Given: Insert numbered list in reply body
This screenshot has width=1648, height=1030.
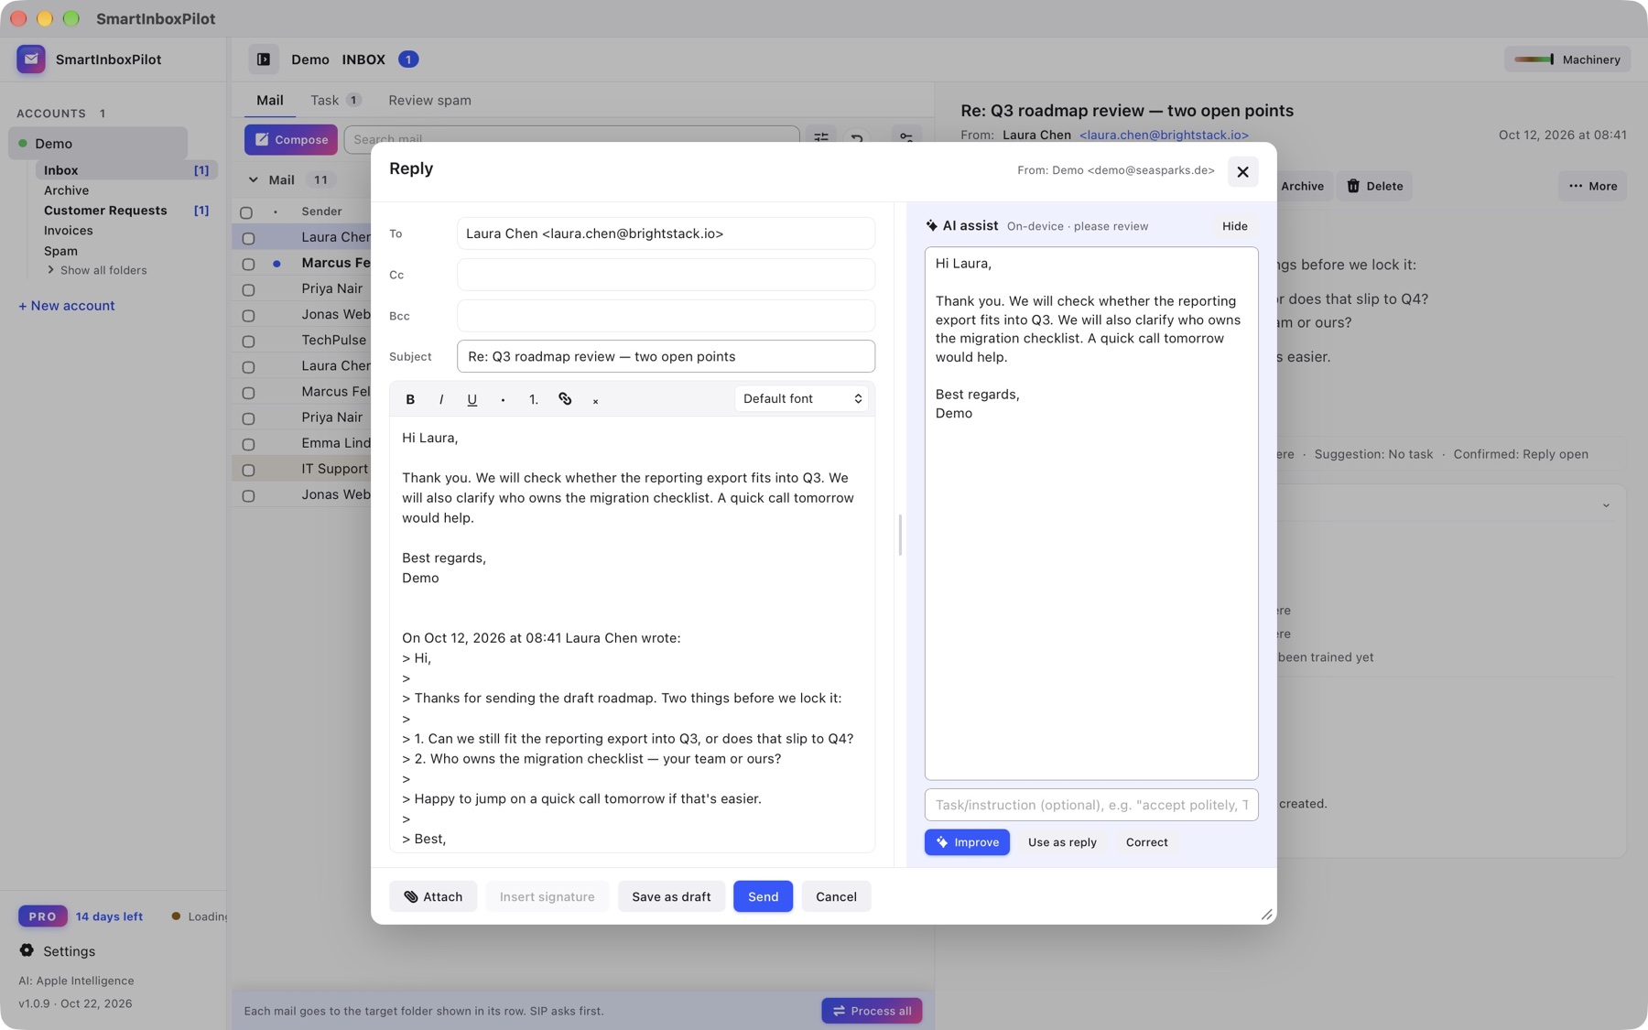Looking at the screenshot, I should coord(533,399).
